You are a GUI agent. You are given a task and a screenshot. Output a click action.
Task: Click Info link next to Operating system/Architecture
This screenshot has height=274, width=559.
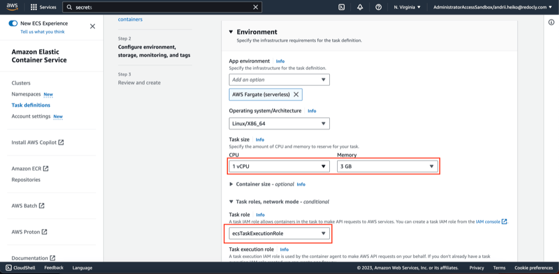pyautogui.click(x=312, y=111)
